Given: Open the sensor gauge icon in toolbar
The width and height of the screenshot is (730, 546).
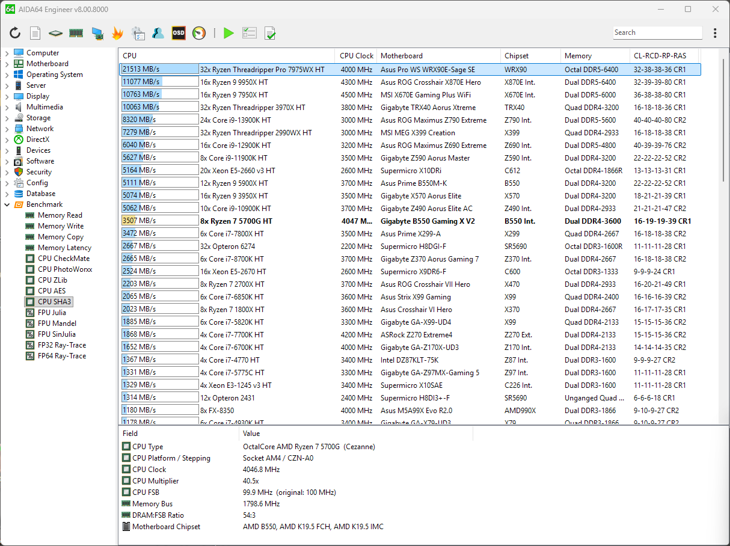Looking at the screenshot, I should 199,34.
